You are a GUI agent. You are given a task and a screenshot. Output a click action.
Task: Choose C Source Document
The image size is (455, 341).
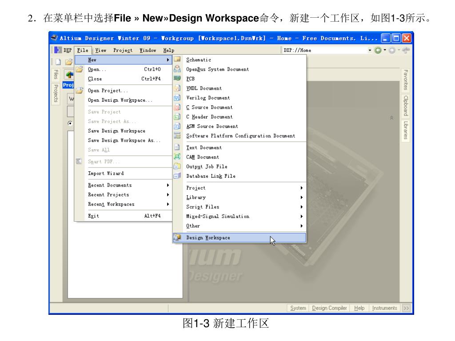[239, 107]
